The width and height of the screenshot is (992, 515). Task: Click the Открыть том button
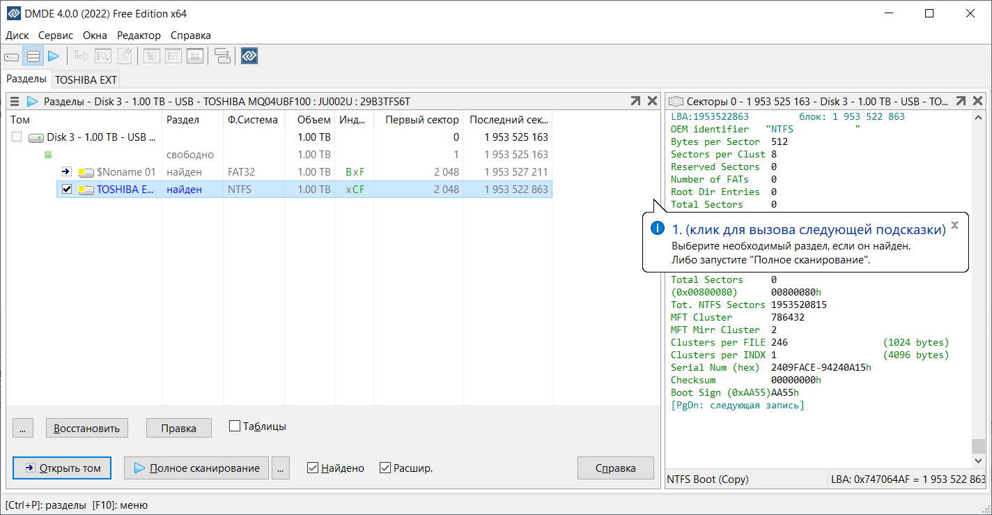(61, 468)
